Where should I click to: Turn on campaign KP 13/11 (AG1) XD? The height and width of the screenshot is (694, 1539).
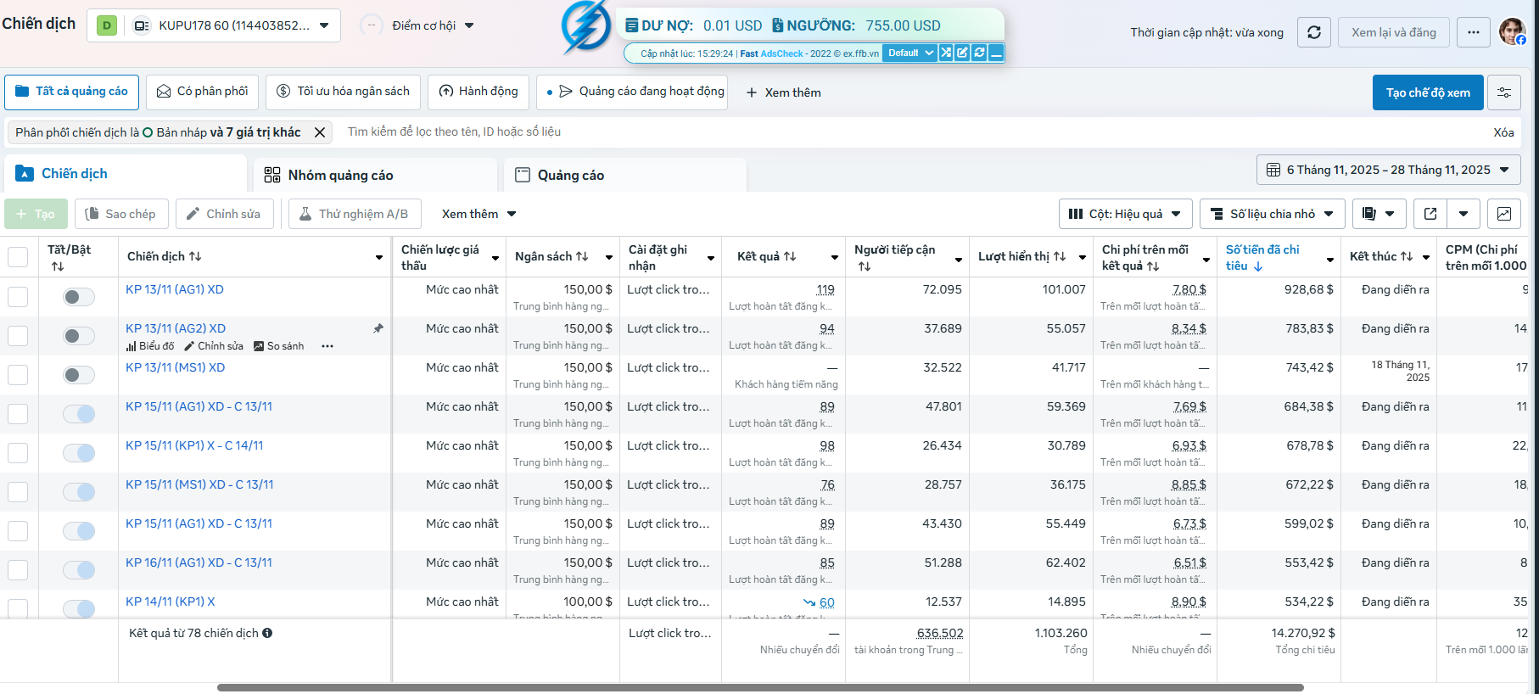click(79, 297)
